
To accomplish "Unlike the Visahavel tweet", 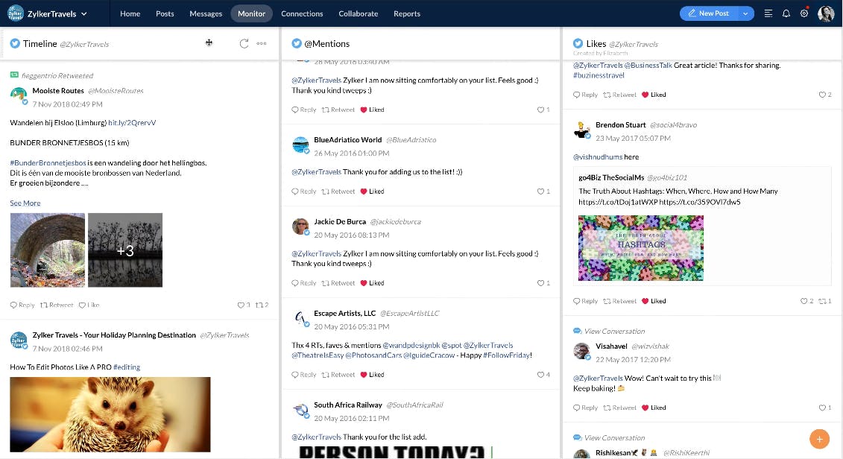I will point(654,408).
